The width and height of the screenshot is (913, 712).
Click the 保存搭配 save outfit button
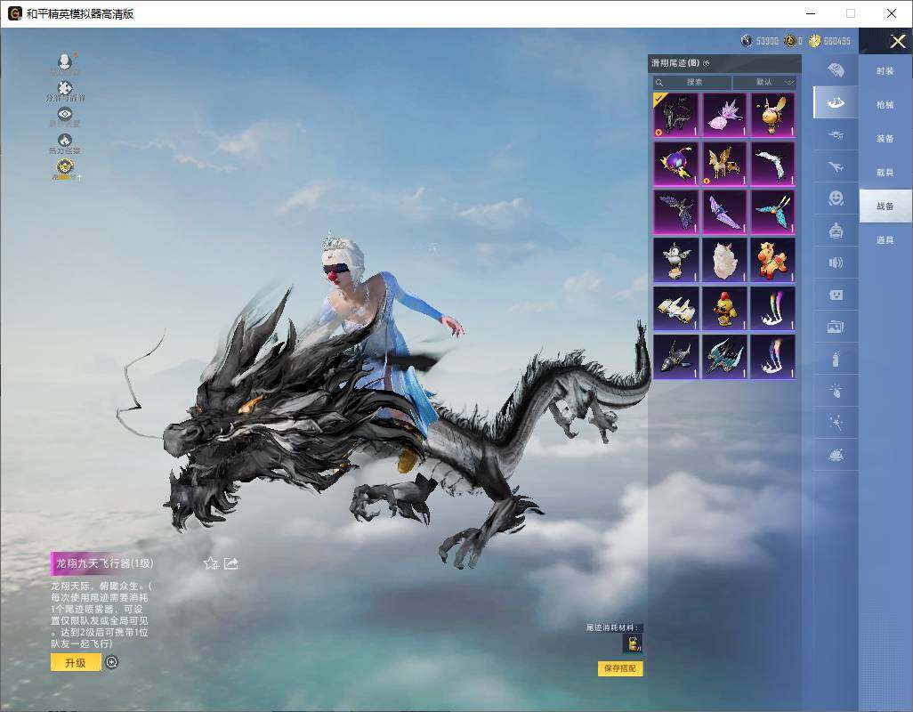(620, 667)
